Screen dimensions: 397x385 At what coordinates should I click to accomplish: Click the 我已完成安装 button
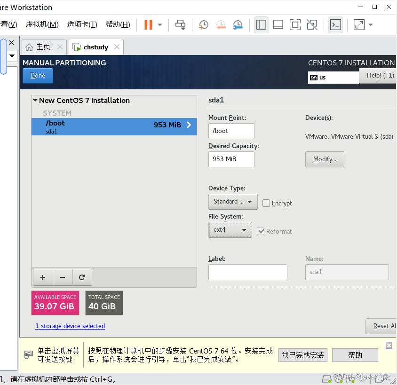(x=303, y=355)
